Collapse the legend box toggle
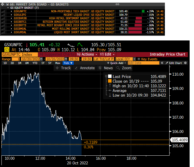This screenshot has width=194, height=167. click(106, 76)
